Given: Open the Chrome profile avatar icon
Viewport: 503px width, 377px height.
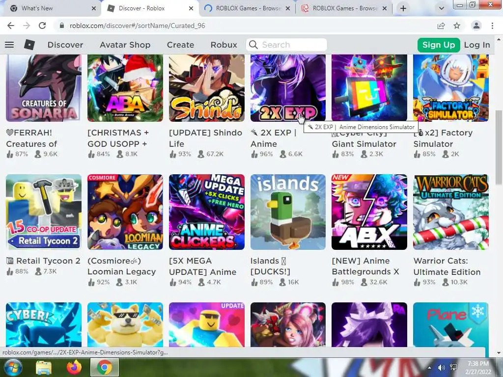Looking at the screenshot, I should point(476,26).
